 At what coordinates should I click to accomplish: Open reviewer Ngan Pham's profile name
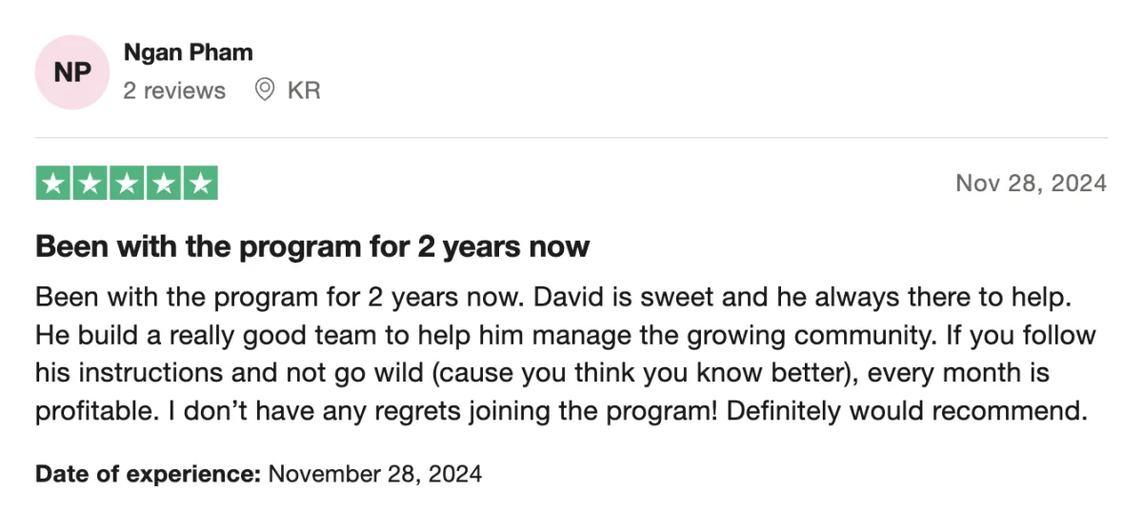(189, 52)
